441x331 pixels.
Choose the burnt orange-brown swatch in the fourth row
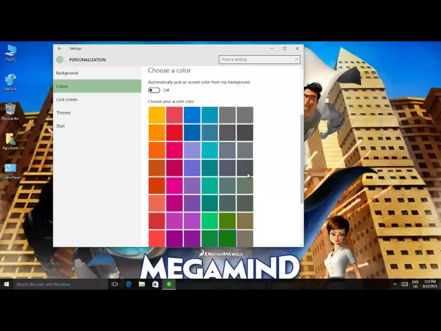point(157,168)
